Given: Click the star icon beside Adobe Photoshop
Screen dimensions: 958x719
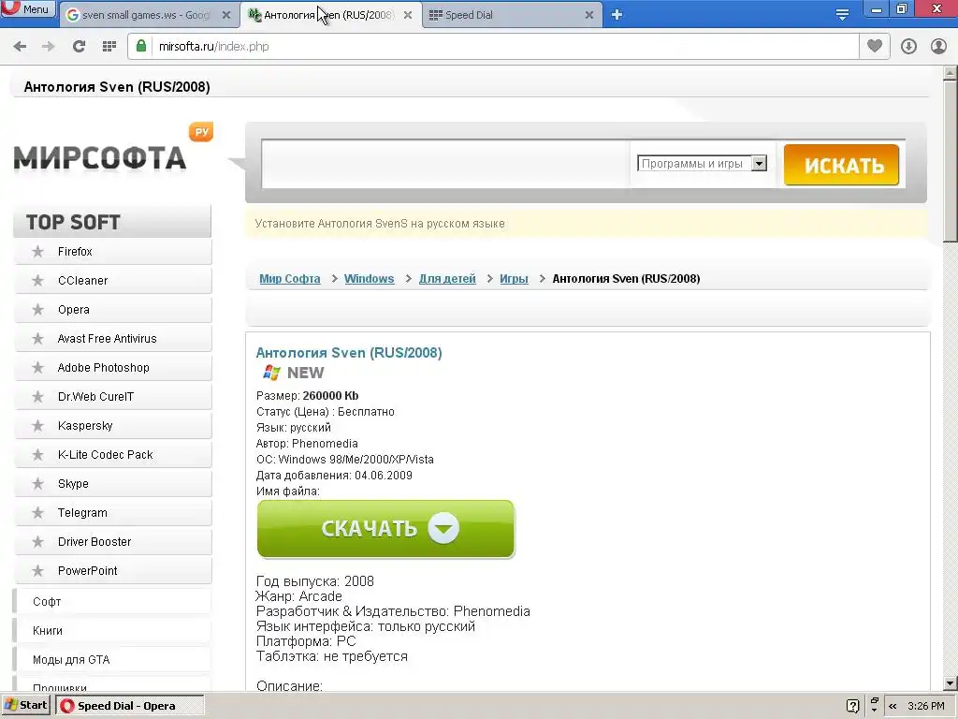Looking at the screenshot, I should click(37, 368).
